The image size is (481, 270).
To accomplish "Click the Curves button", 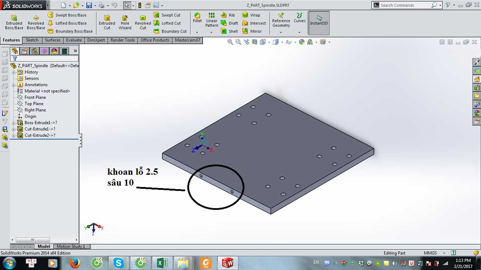I will (x=300, y=18).
